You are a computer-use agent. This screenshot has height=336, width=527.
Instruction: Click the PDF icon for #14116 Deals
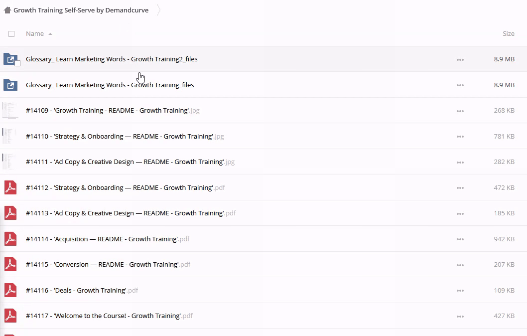[10, 291]
